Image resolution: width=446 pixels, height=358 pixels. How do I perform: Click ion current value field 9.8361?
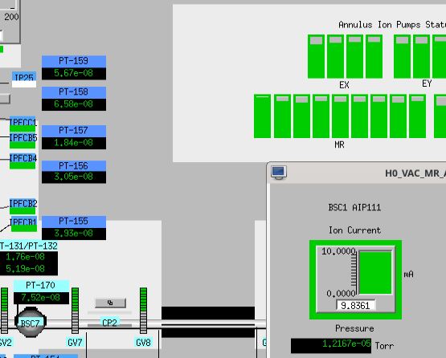[x=355, y=306]
